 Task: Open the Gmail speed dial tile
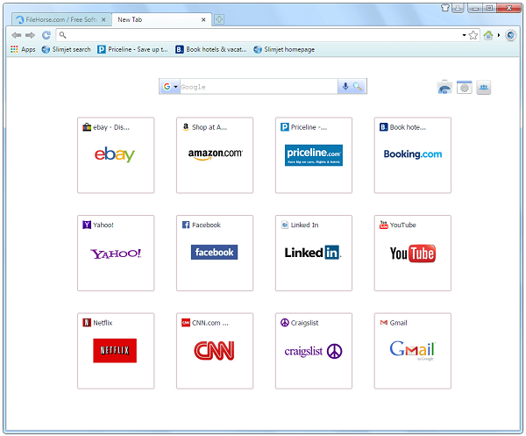(413, 351)
